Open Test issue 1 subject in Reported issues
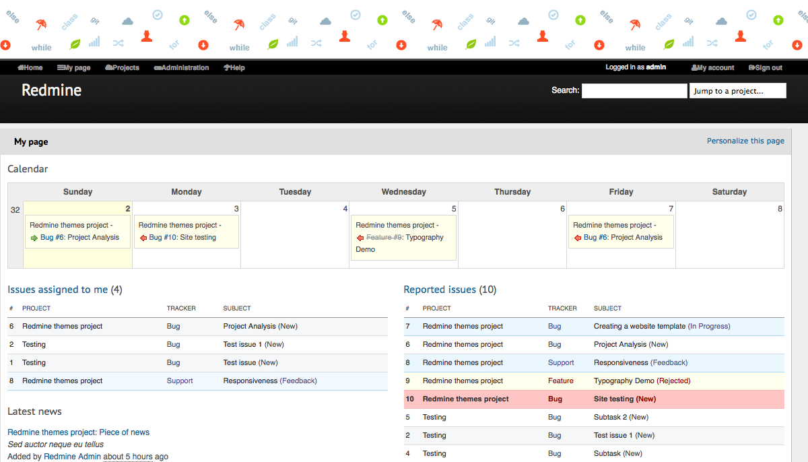 click(613, 435)
